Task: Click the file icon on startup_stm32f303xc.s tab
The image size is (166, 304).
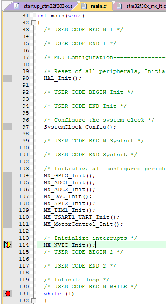Action: click(x=16, y=6)
